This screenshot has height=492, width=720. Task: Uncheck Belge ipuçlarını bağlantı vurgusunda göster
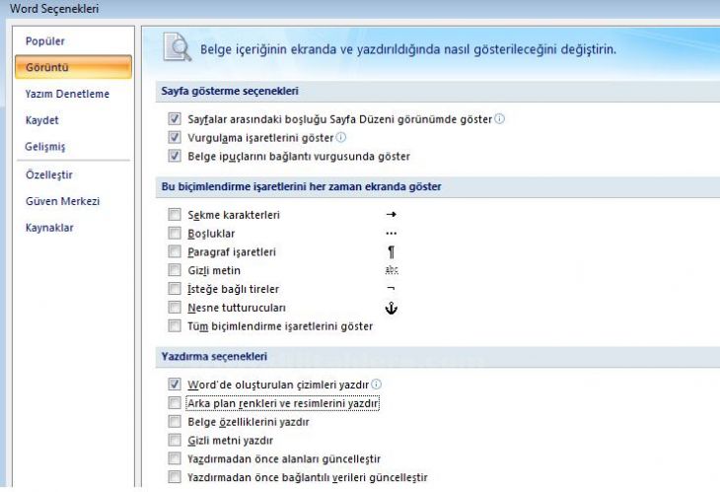[x=175, y=156]
